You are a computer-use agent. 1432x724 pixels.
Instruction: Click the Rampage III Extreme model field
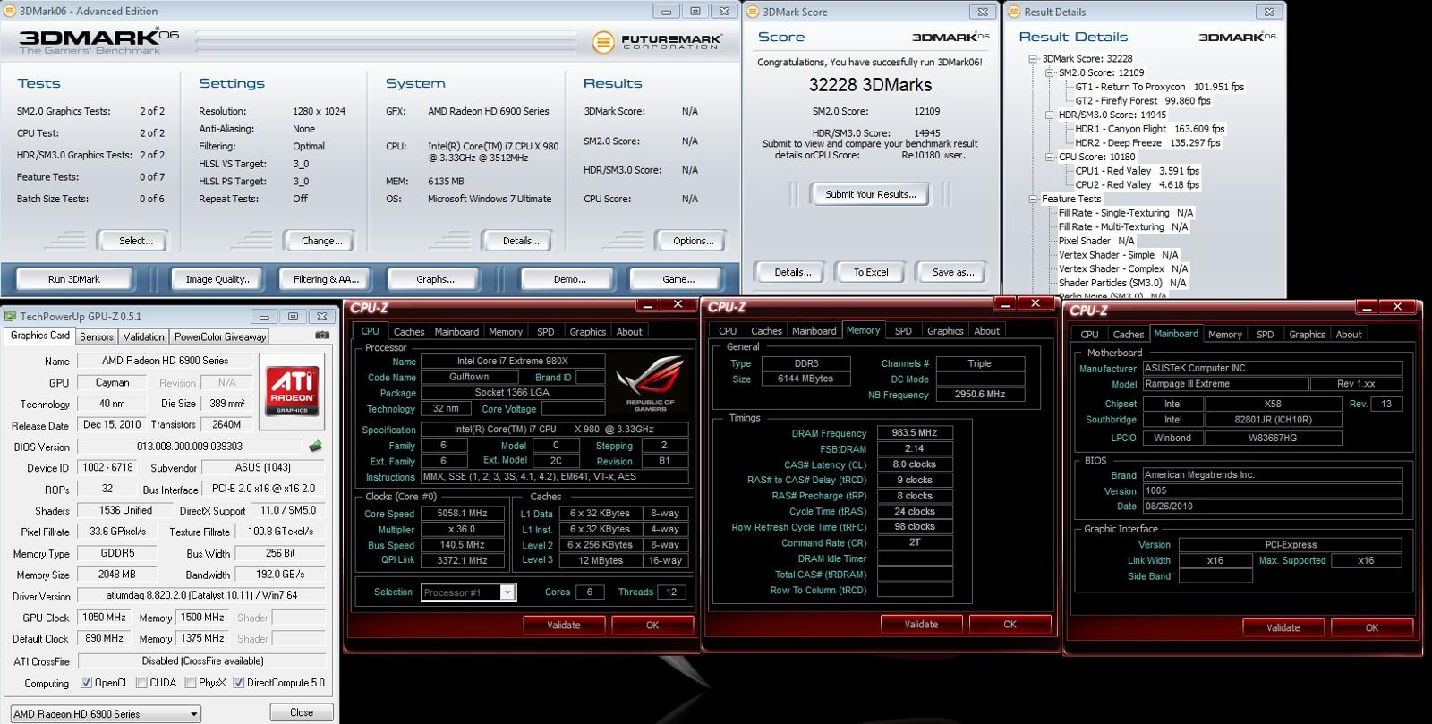1224,384
